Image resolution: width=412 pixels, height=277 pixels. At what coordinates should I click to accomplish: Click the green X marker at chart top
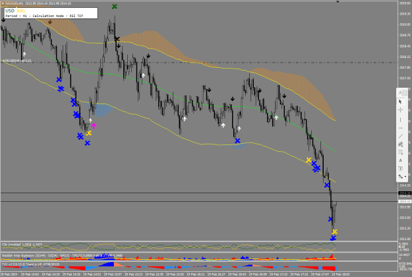tap(114, 7)
